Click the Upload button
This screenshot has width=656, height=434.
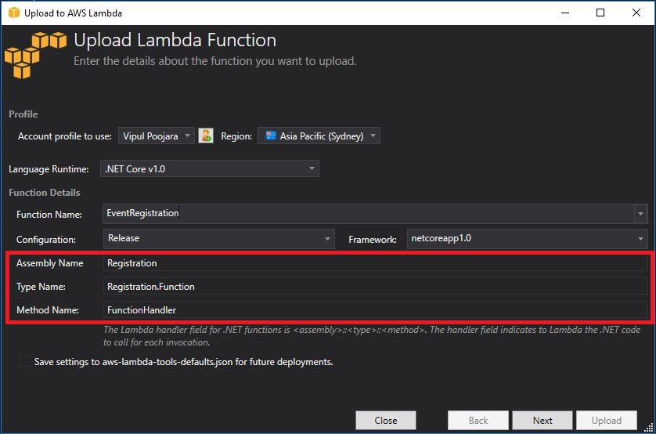point(607,420)
